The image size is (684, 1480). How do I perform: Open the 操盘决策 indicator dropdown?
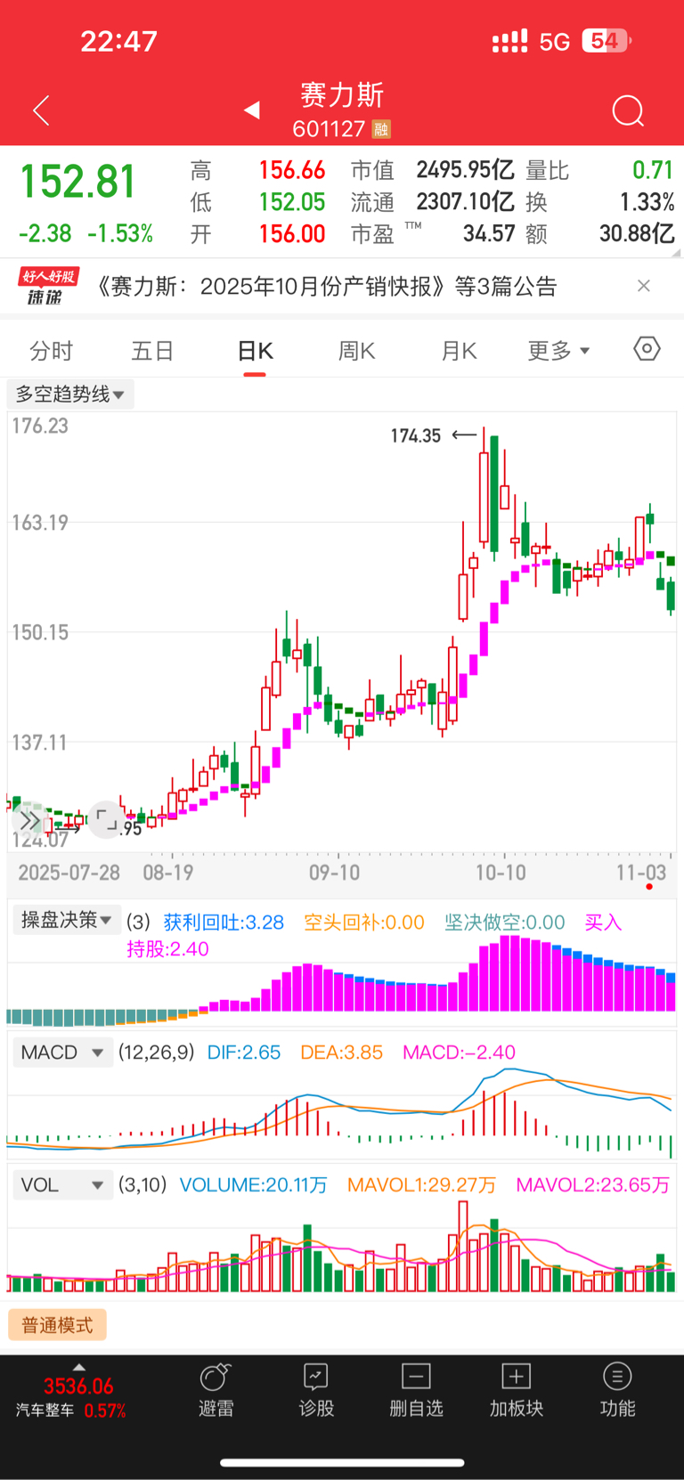pyautogui.click(x=65, y=920)
